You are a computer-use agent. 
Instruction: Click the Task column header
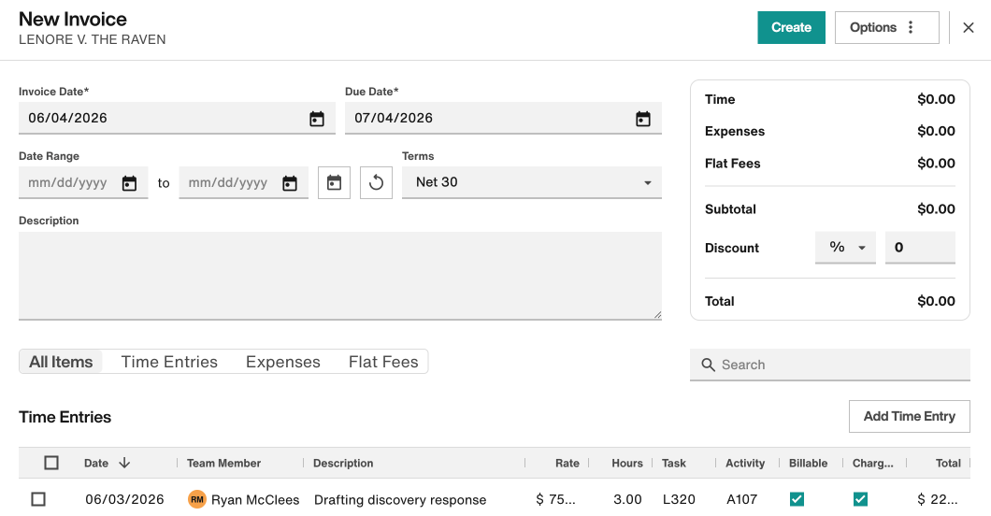pyautogui.click(x=674, y=463)
